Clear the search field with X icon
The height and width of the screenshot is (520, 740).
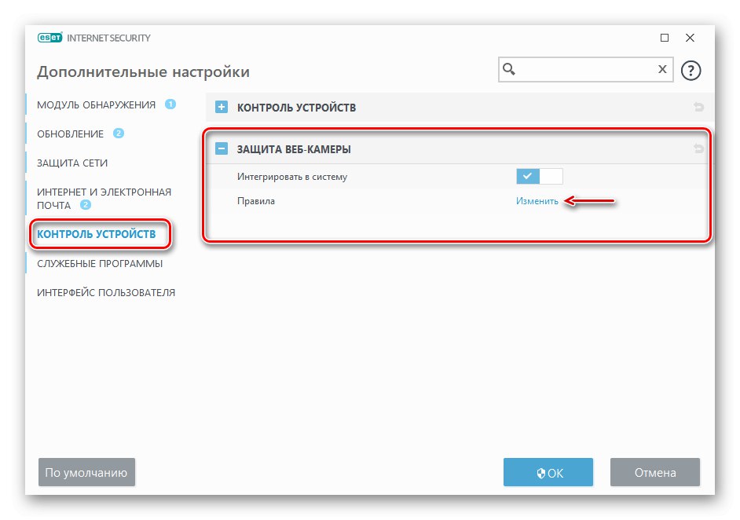662,70
